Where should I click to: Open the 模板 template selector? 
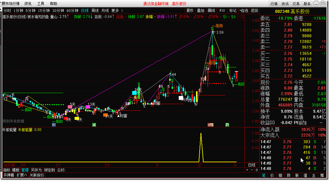click(x=16, y=170)
